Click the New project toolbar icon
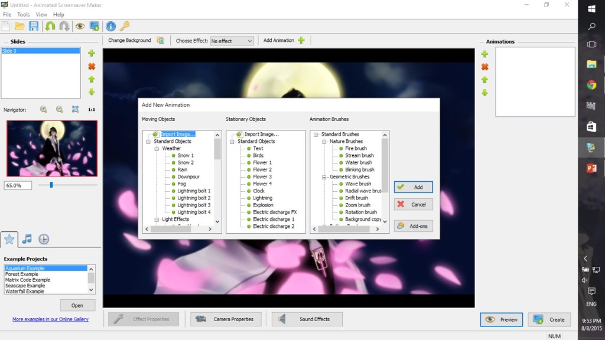 click(6, 26)
